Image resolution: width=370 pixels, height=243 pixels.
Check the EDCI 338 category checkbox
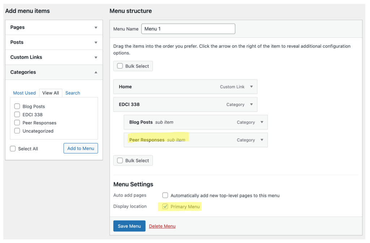(17, 114)
